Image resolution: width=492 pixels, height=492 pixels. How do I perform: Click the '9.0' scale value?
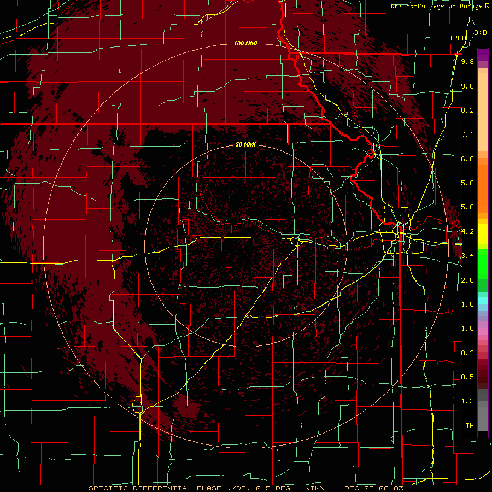click(x=467, y=86)
